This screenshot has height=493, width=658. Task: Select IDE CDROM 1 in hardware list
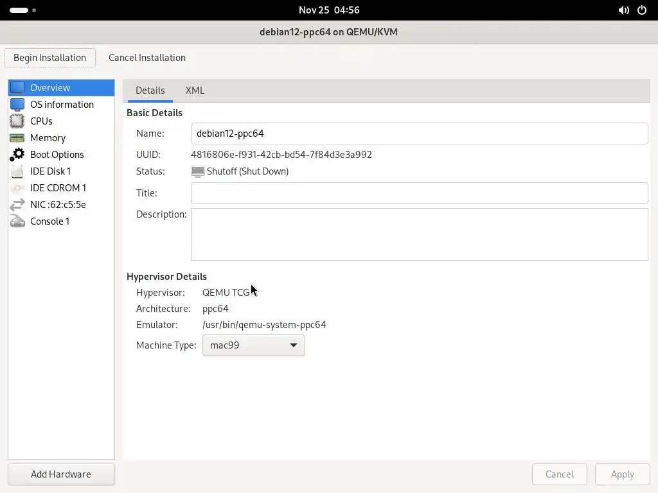pos(61,188)
